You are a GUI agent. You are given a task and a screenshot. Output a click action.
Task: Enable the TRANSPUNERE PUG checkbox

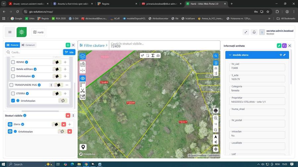point(11,85)
